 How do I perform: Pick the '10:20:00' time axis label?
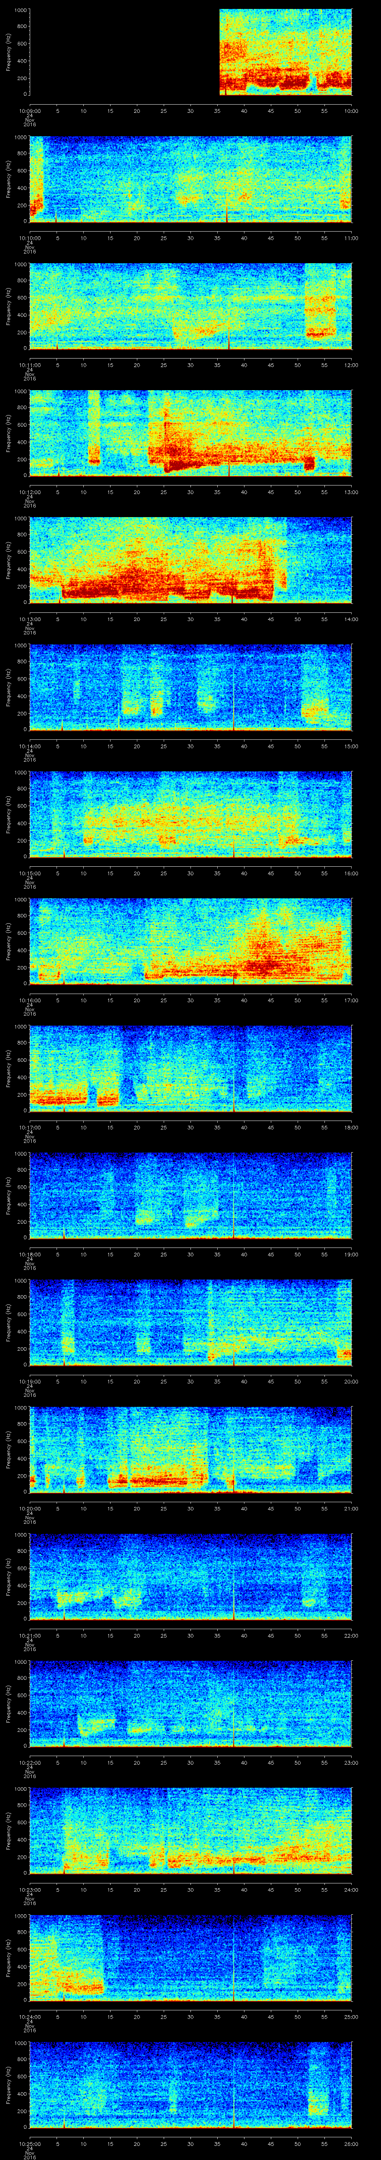[x=29, y=1509]
